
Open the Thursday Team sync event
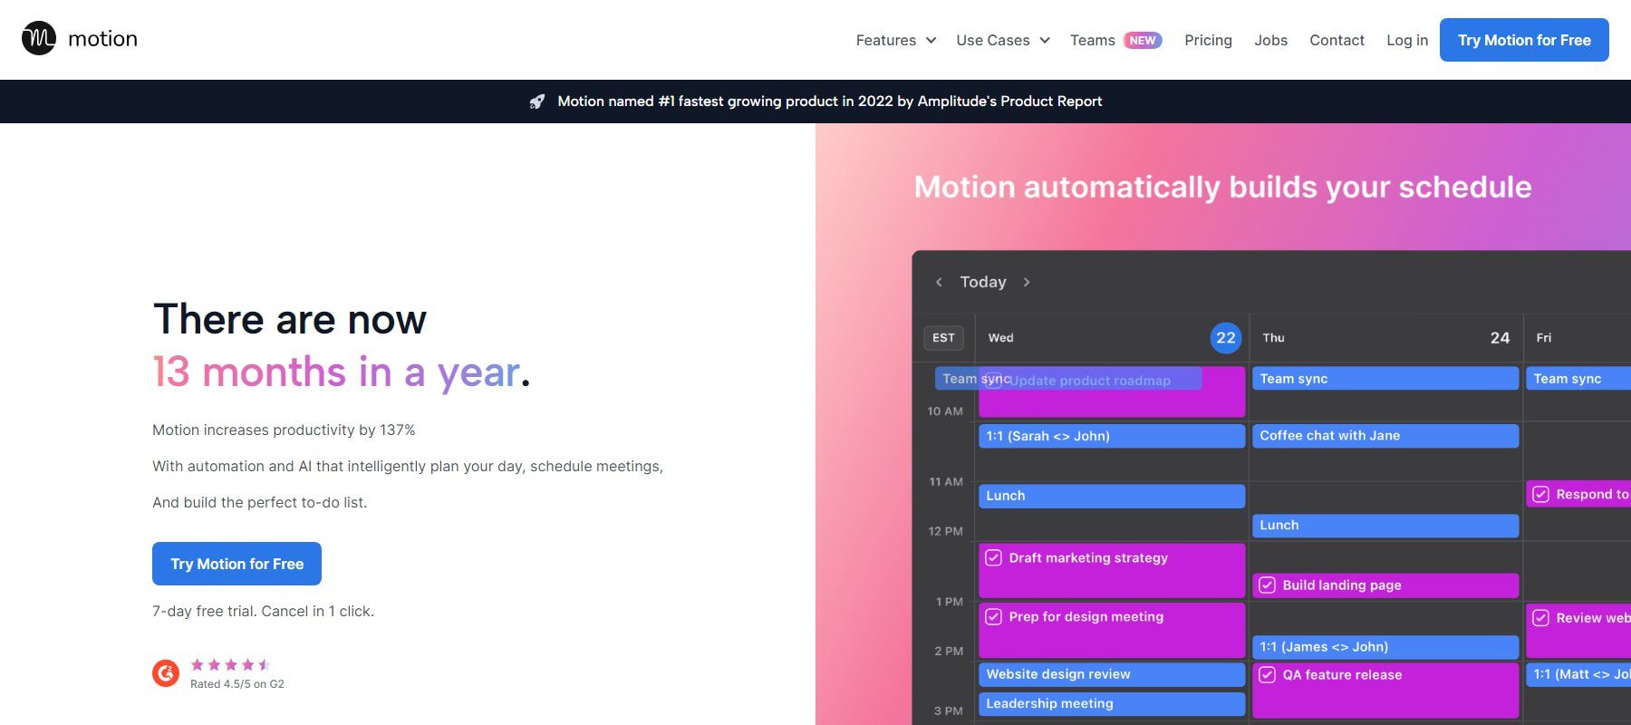1385,379
